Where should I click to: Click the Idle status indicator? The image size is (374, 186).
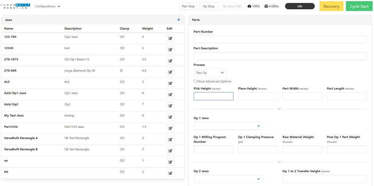300,7
